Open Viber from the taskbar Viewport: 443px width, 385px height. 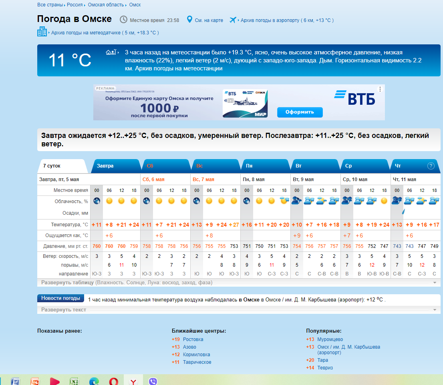click(x=153, y=381)
